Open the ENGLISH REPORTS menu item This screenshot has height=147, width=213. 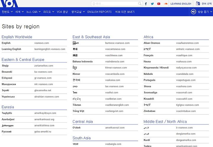tap(99, 12)
